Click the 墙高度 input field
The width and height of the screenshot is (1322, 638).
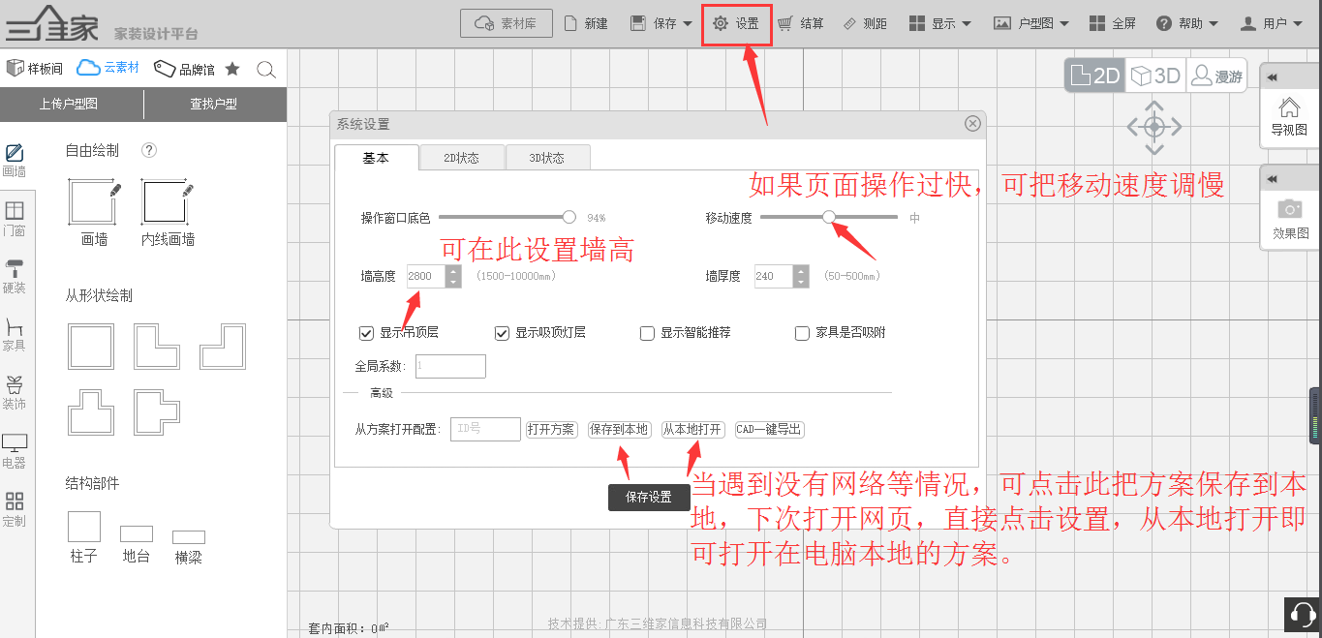click(425, 276)
